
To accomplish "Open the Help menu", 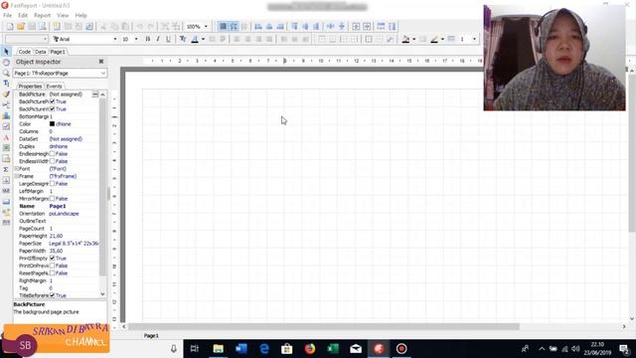I will click(x=80, y=16).
